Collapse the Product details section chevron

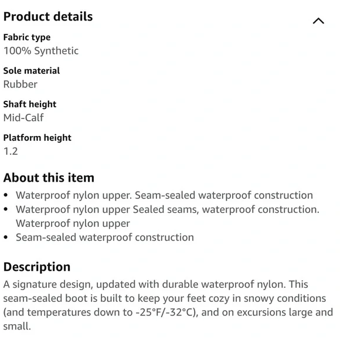tap(318, 21)
